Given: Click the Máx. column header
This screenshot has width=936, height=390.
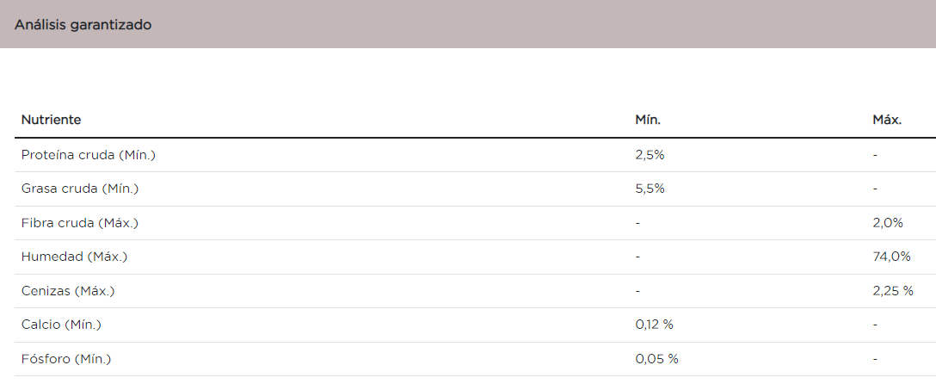Looking at the screenshot, I should click(887, 120).
